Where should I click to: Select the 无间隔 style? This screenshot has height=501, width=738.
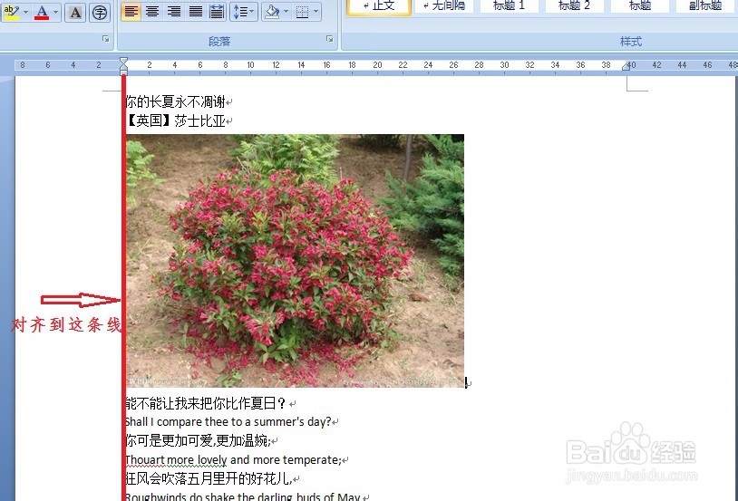coord(444,6)
